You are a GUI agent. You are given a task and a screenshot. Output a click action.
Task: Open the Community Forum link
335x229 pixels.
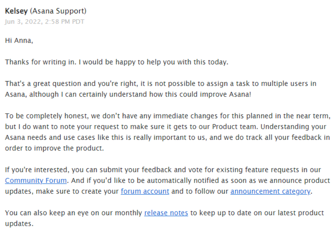pyautogui.click(x=36, y=181)
